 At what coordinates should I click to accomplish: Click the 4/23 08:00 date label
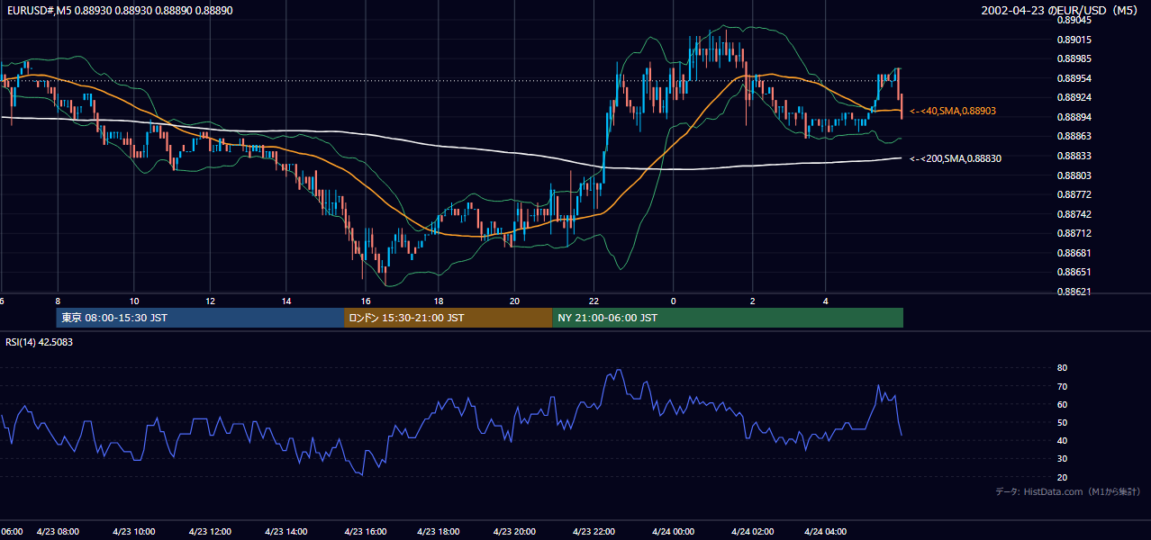click(59, 531)
